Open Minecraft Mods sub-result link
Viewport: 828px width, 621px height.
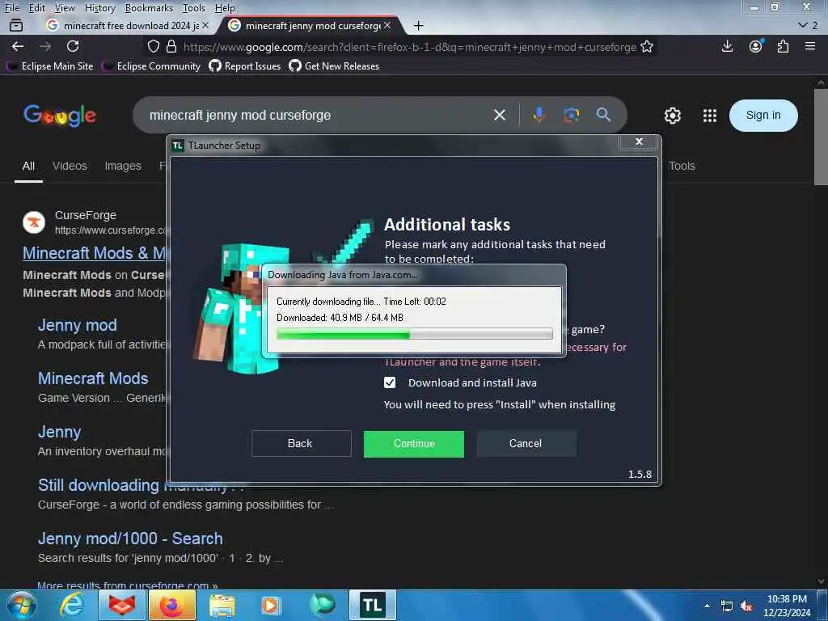point(93,378)
